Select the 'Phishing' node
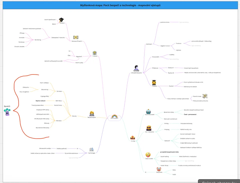The width and height of the screenshot is (240, 183). pos(167,129)
